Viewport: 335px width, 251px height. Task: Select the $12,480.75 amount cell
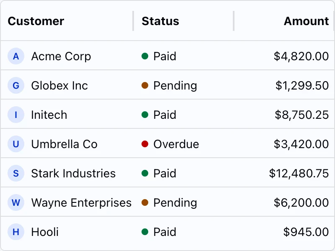click(x=299, y=173)
